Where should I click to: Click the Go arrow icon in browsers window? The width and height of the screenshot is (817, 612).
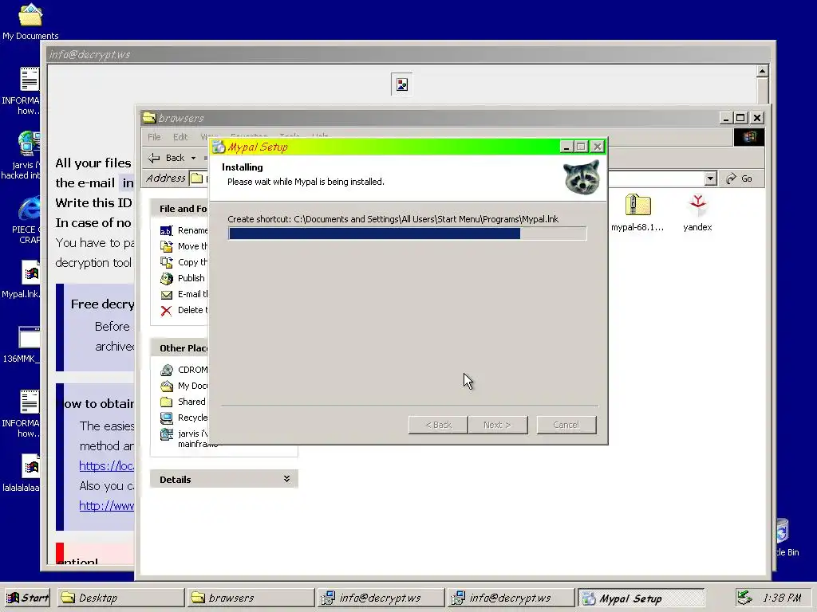tap(732, 178)
